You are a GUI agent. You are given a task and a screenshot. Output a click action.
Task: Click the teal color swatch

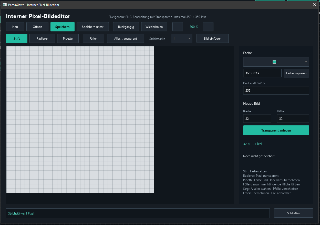tap(274, 62)
